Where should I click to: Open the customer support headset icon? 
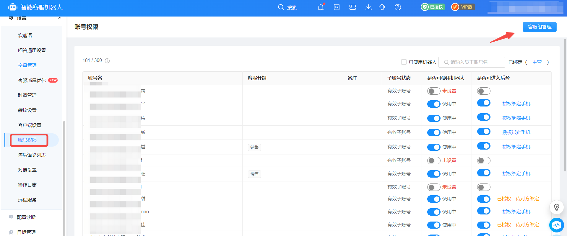pyautogui.click(x=382, y=7)
